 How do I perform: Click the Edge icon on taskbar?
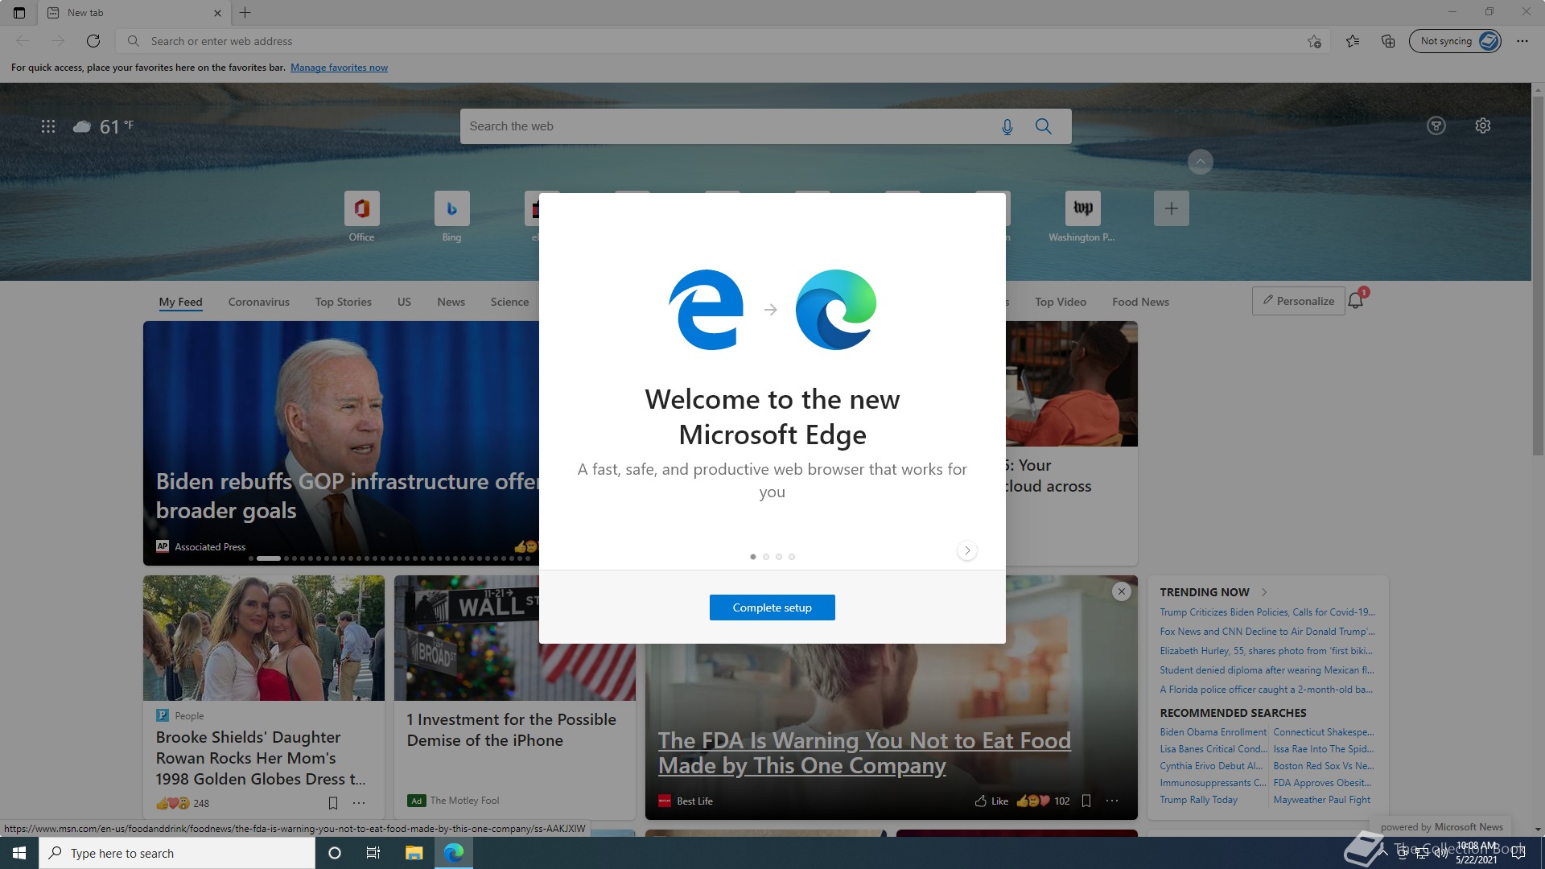click(x=454, y=853)
